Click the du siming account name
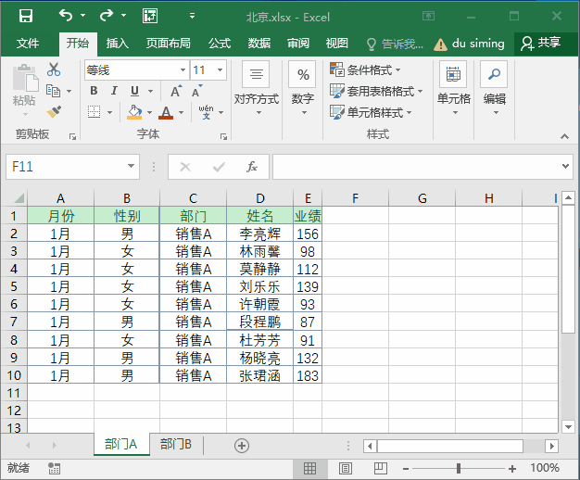Screen dimensions: 580x480 pos(478,44)
